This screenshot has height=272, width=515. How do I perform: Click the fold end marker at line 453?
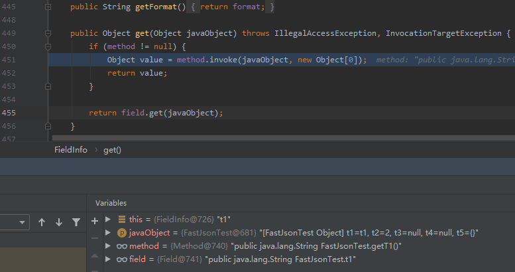[48, 86]
